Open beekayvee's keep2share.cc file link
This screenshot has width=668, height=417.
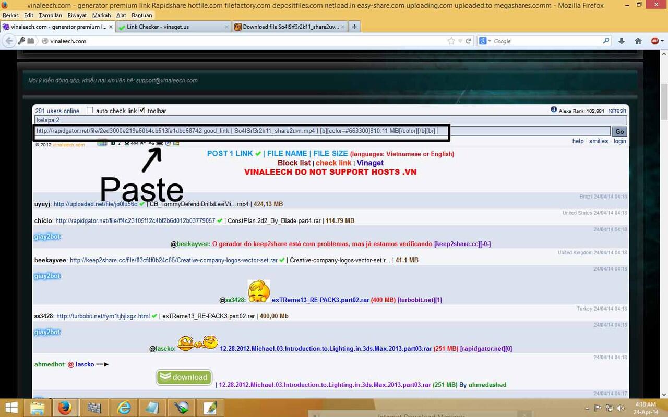point(174,260)
